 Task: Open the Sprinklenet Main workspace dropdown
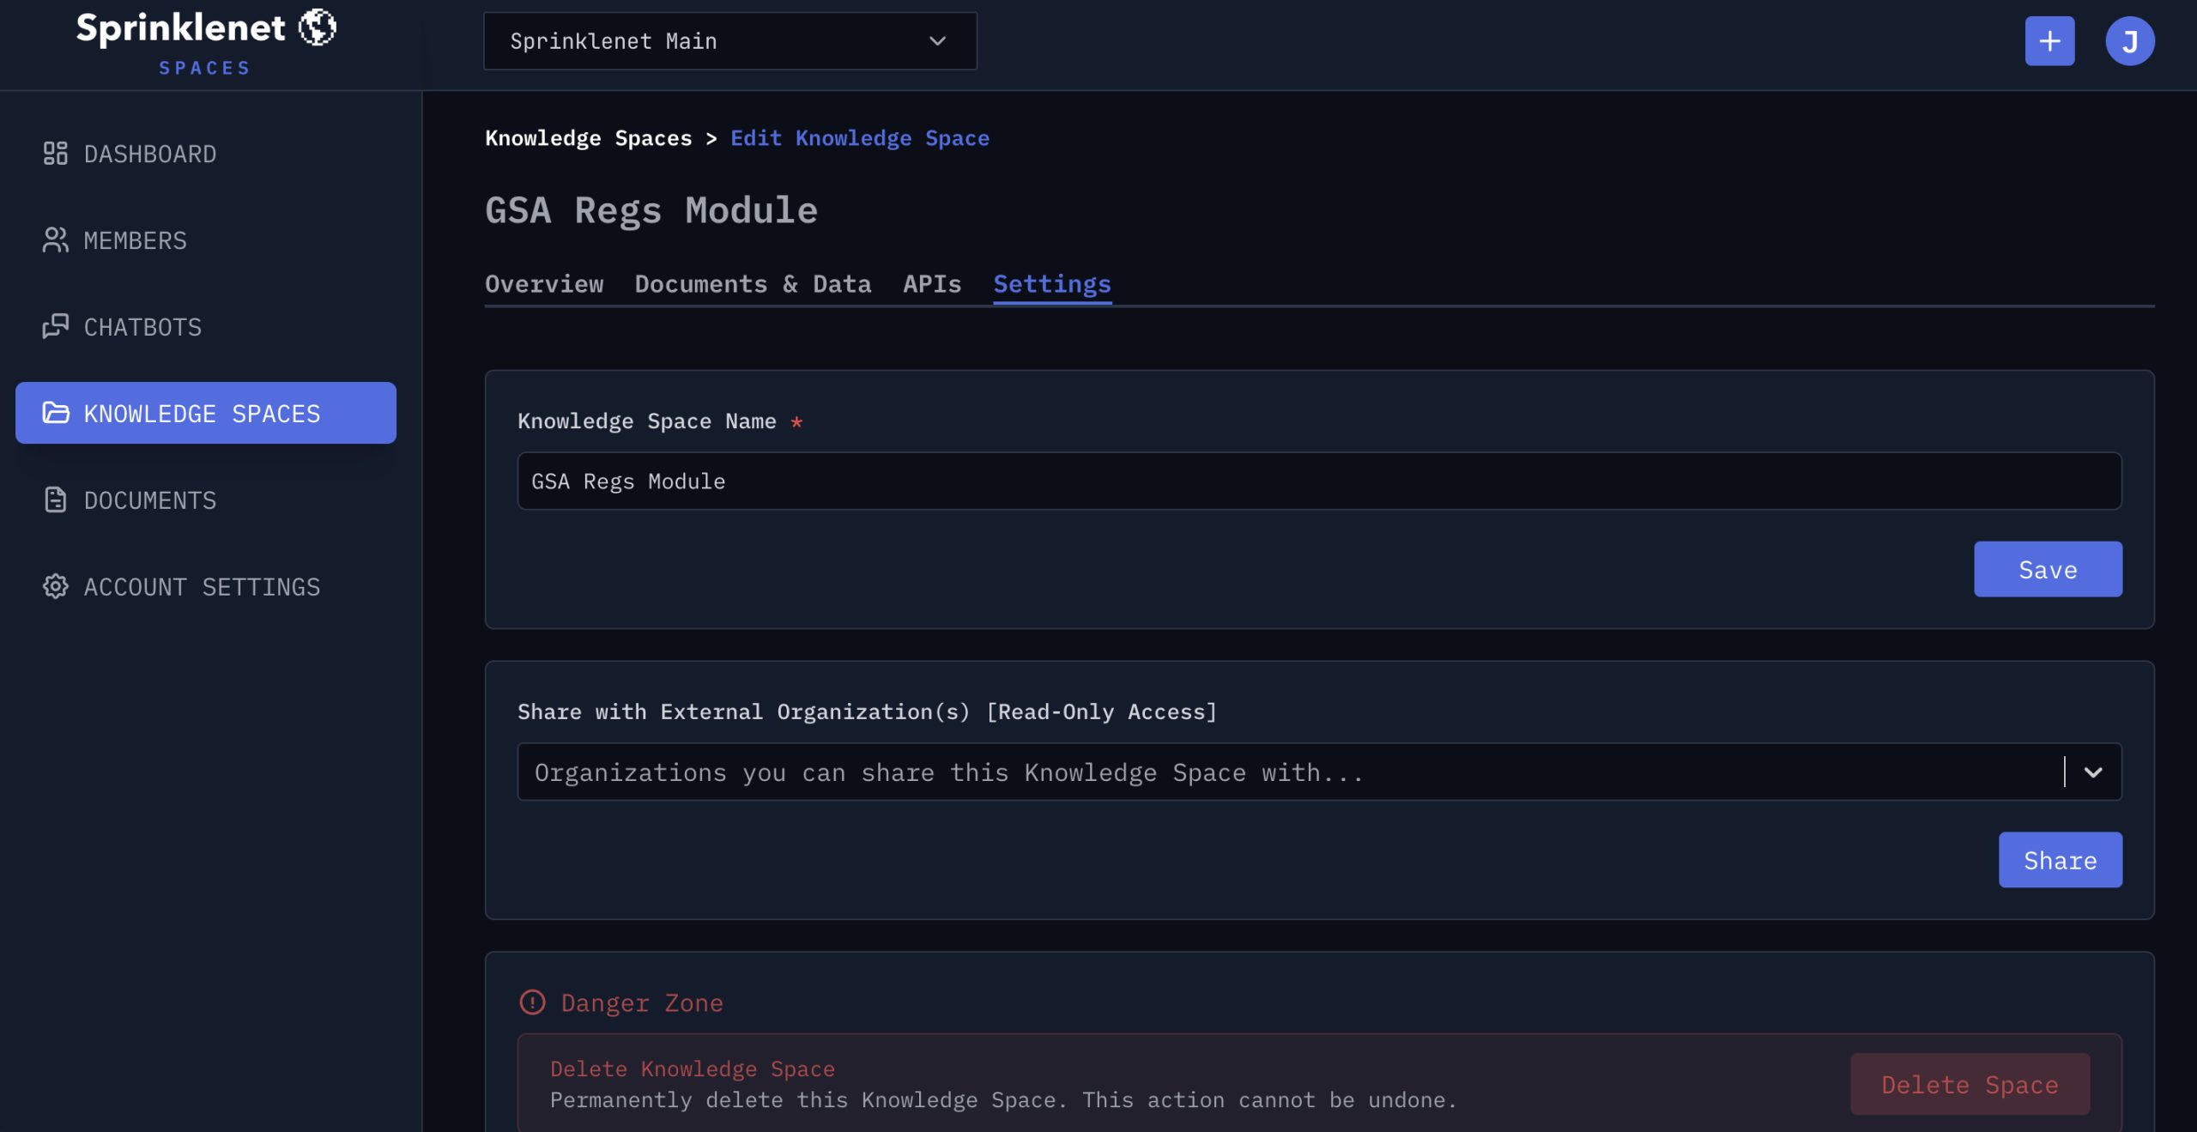[729, 41]
